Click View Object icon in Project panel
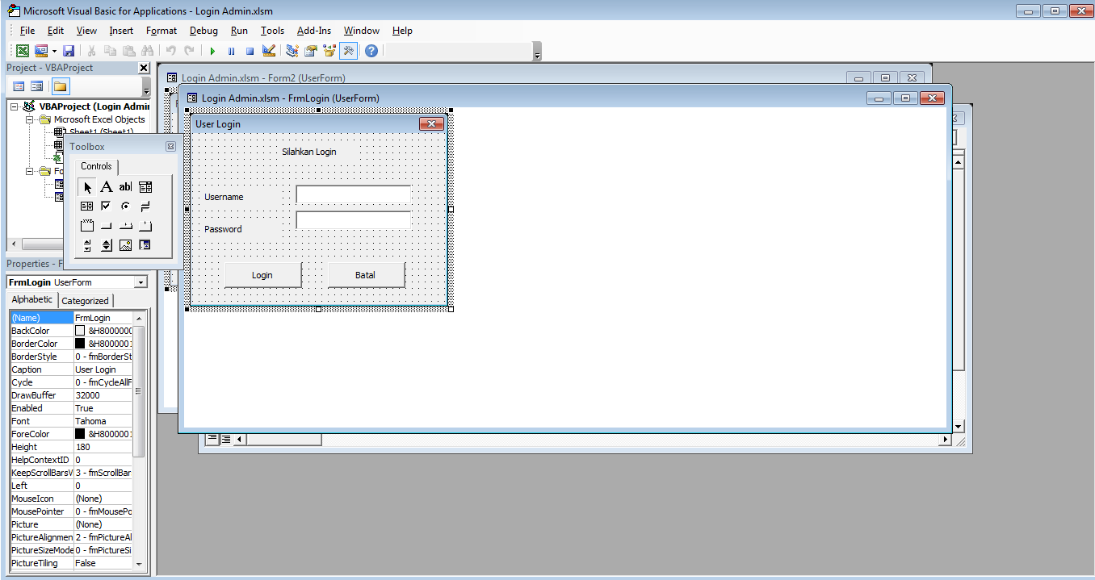The image size is (1095, 580). (36, 86)
